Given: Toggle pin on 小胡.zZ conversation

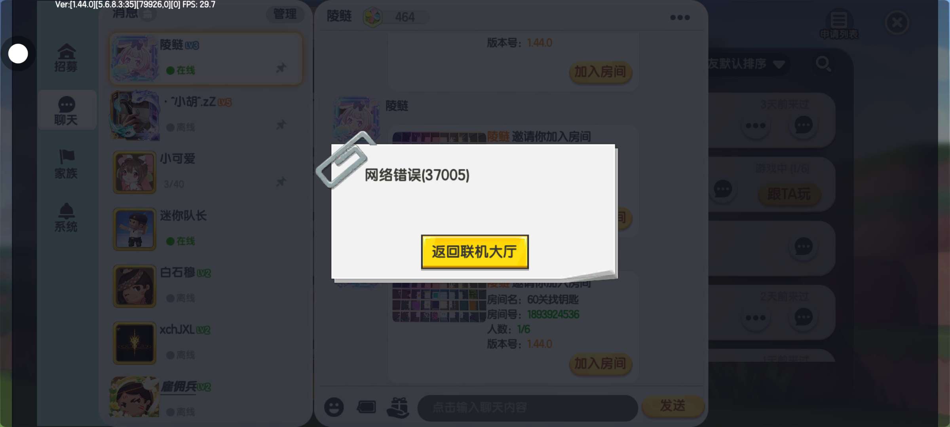Looking at the screenshot, I should click(281, 125).
